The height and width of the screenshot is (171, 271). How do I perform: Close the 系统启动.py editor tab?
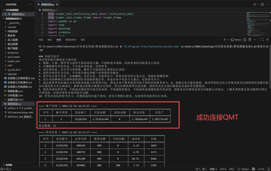coord(57,5)
